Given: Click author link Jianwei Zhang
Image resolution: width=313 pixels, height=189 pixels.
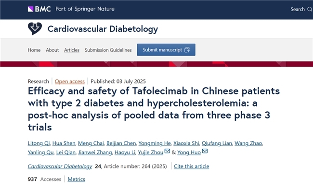Looking at the screenshot, I should [95, 153].
